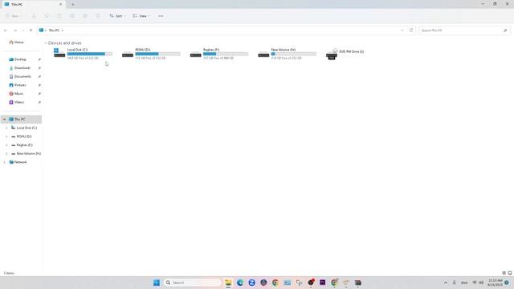Select Local Disk (C:) in navigation tree
This screenshot has height=289, width=514.
coord(23,128)
